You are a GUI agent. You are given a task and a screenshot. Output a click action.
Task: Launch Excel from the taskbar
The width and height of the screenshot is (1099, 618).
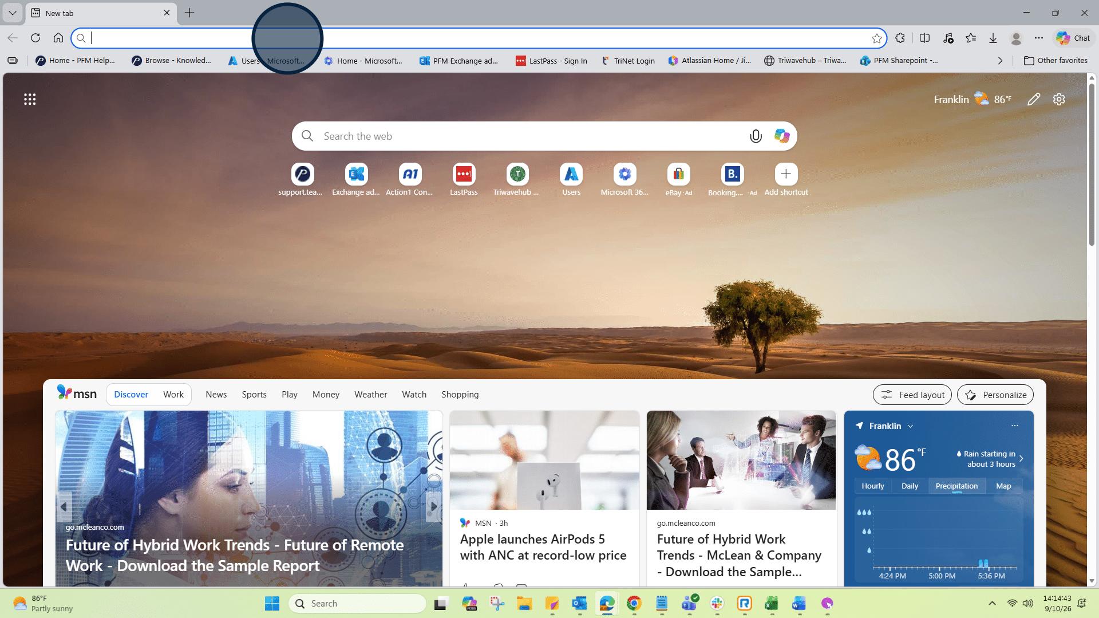[771, 603]
